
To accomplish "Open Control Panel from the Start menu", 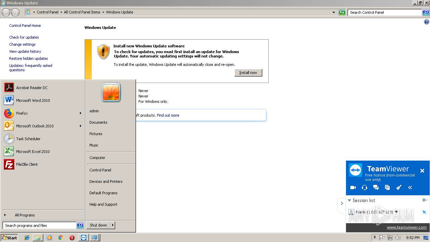I will tap(100, 170).
